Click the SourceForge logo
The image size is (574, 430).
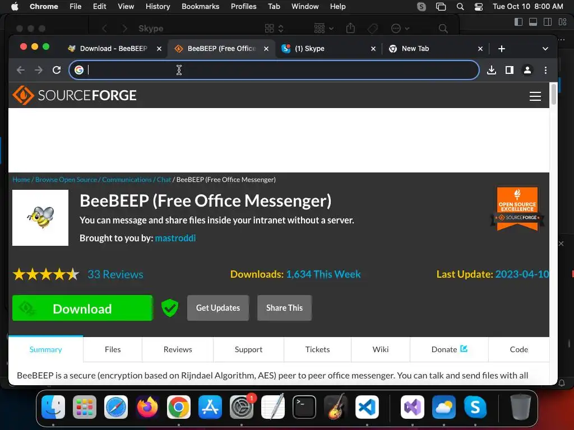coord(75,95)
